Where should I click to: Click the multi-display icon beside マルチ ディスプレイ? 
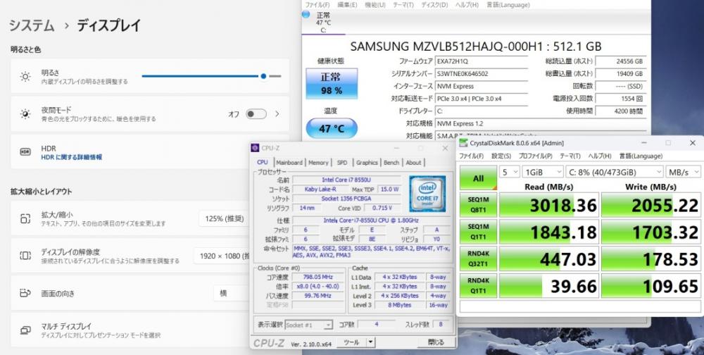pos(25,330)
